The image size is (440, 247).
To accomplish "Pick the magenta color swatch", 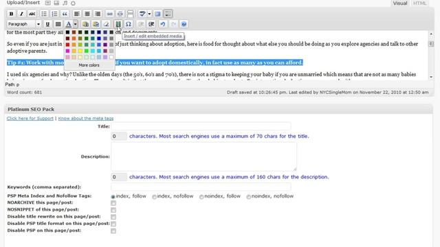I will pyautogui.click(x=67, y=51).
